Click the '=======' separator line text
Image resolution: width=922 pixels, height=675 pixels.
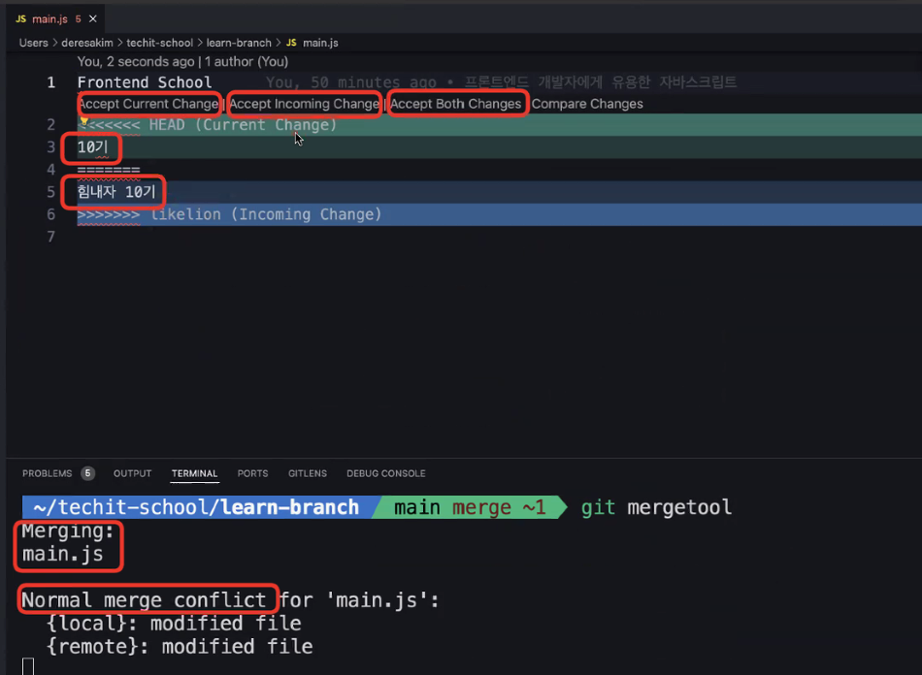pos(109,171)
